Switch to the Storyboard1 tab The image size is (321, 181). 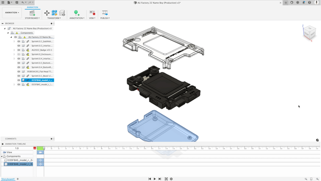8,179
